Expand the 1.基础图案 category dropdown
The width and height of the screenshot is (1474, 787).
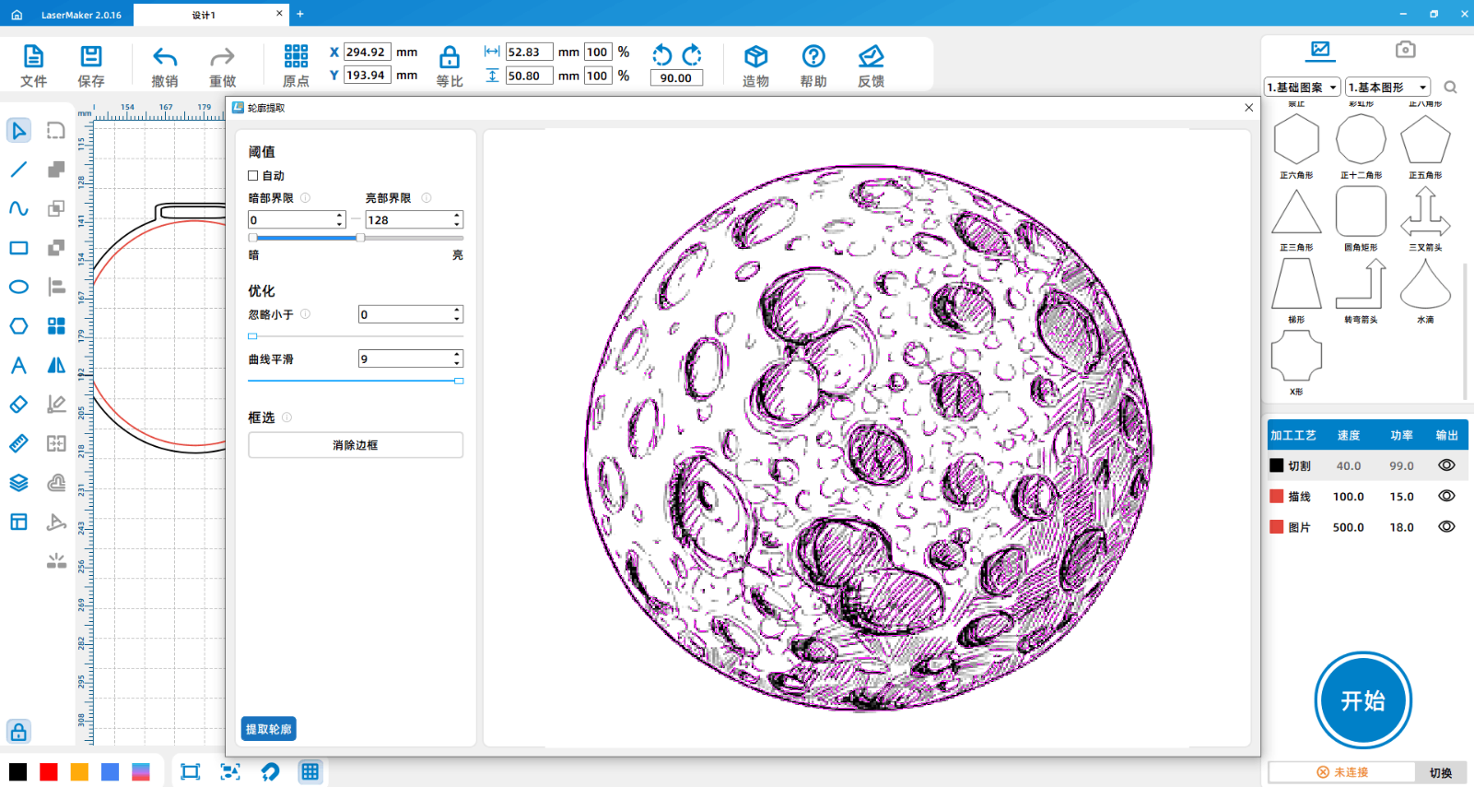click(1303, 88)
